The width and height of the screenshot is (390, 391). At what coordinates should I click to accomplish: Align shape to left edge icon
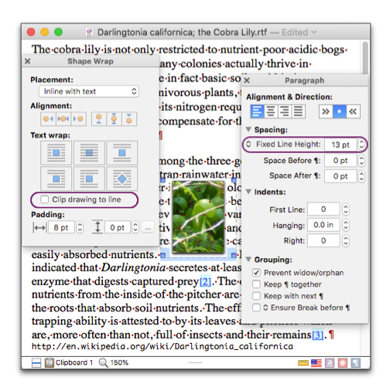click(48, 119)
